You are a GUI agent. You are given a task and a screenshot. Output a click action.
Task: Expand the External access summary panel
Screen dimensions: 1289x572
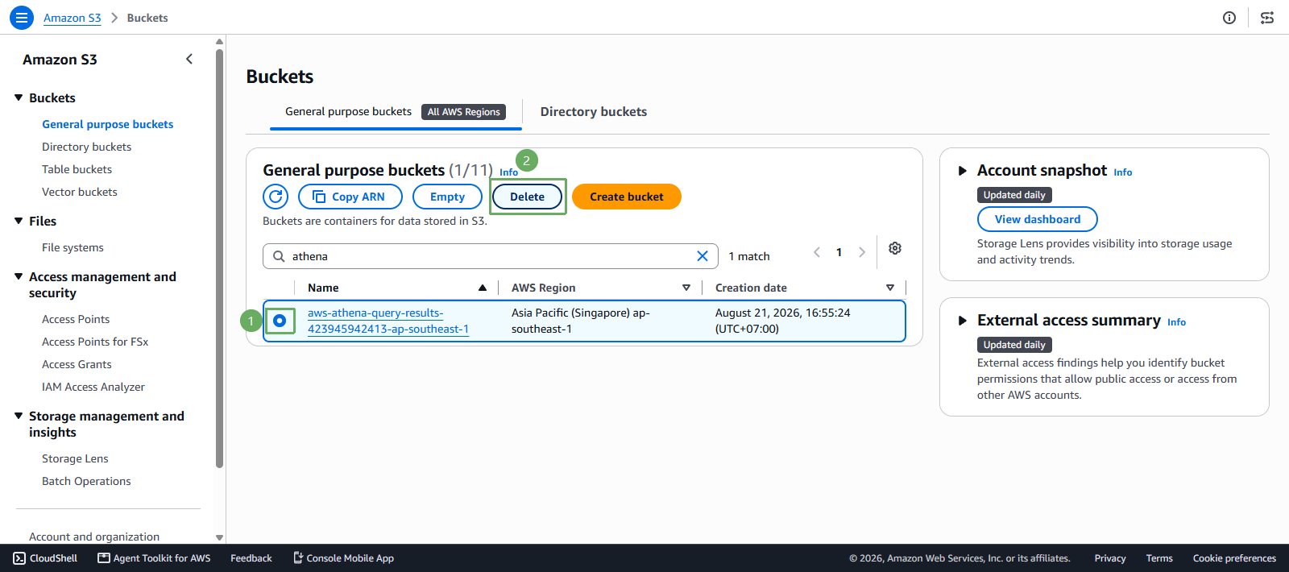tap(962, 321)
